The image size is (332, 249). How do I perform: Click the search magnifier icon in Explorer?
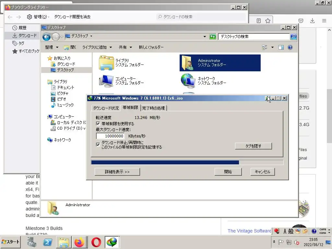(293, 37)
